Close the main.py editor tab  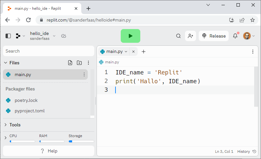coord(133,52)
